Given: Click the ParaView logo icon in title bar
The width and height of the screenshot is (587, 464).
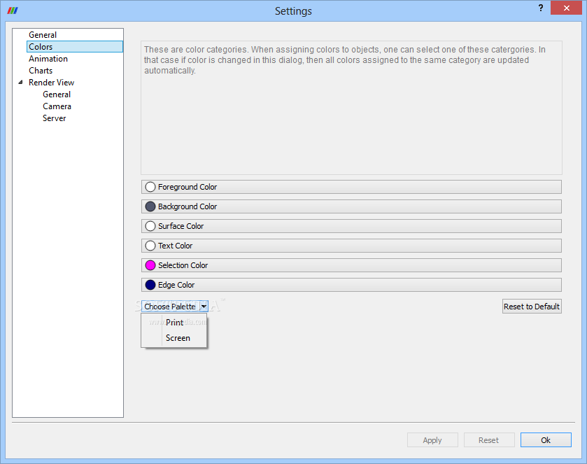Looking at the screenshot, I should [12, 10].
